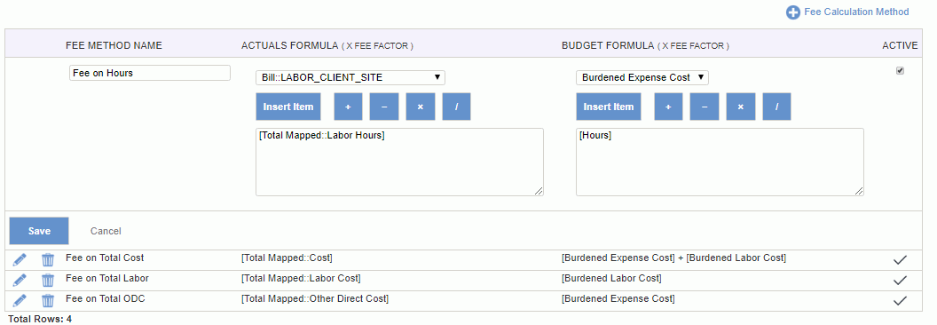Click the edit pencil for Fee on Total Cost
937x325 pixels.
click(20, 260)
